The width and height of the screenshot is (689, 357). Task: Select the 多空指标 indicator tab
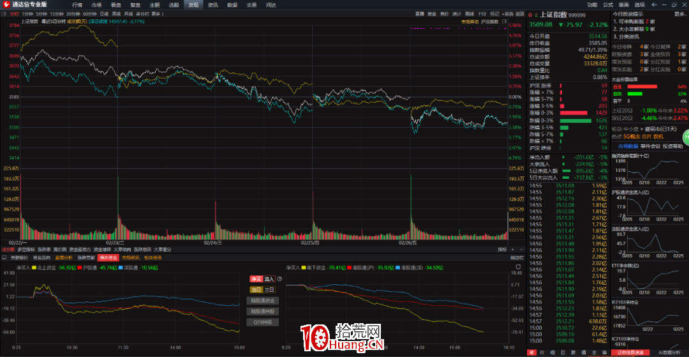click(x=26, y=249)
